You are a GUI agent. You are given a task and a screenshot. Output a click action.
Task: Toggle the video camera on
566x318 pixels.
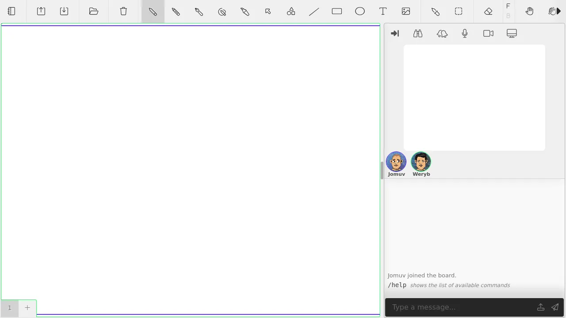pyautogui.click(x=488, y=33)
